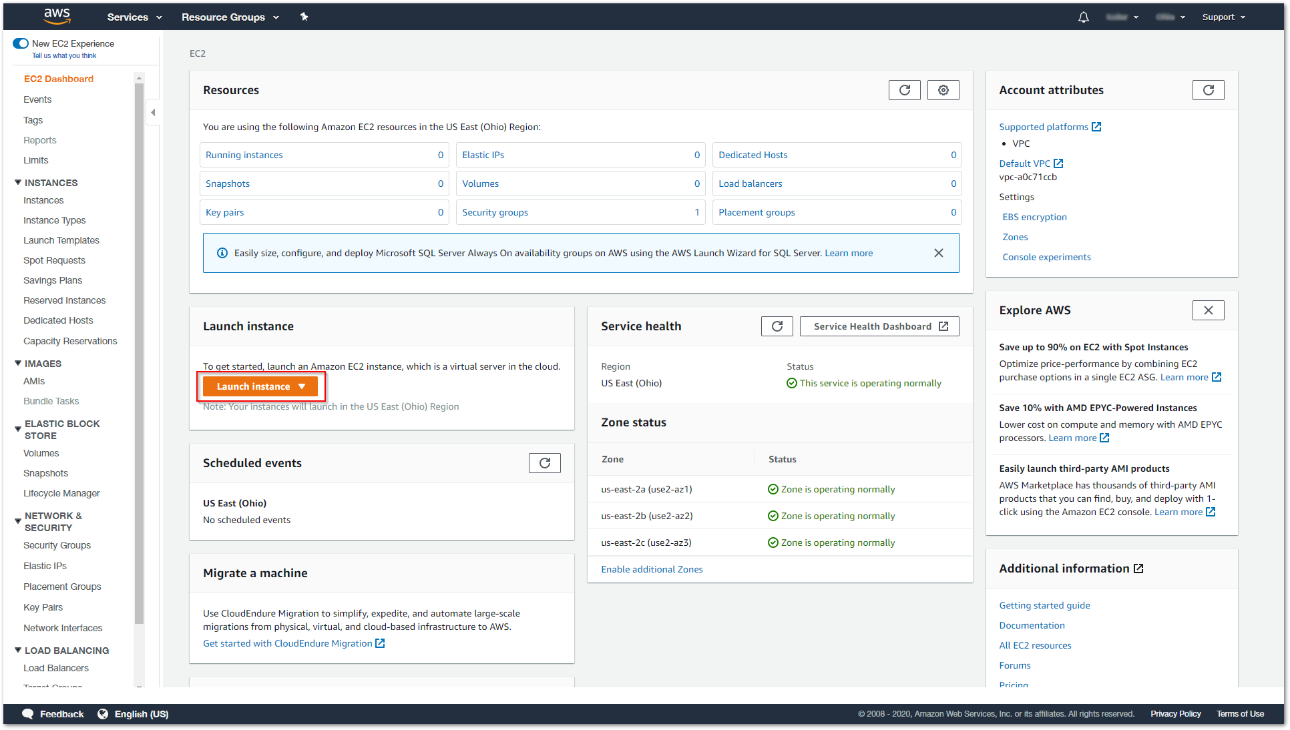Collapse the LOAD BALANCING section
The height and width of the screenshot is (730, 1290).
(18, 650)
